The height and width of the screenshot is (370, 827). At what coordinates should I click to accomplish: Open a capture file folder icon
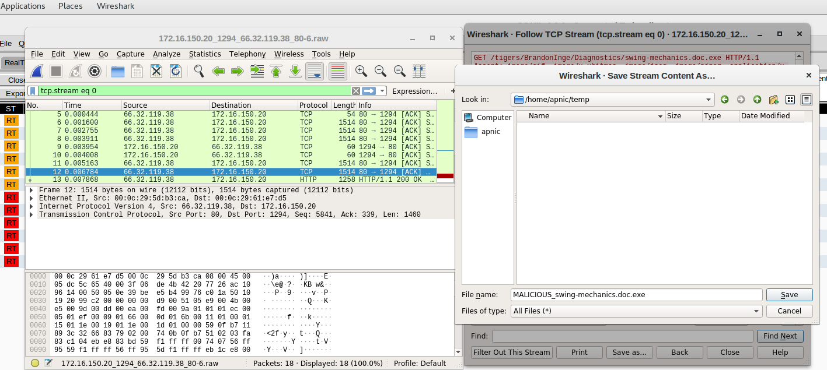pos(118,71)
